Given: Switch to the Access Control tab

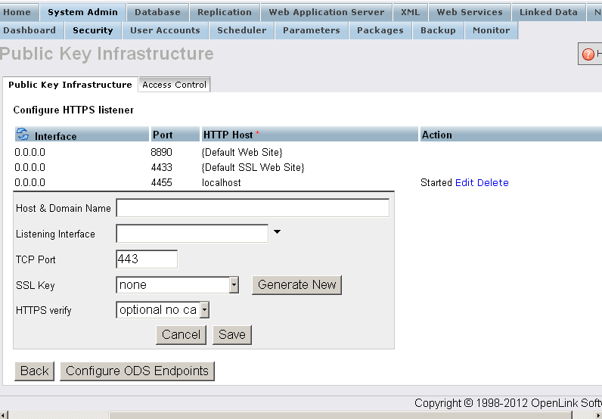Looking at the screenshot, I should coord(174,85).
